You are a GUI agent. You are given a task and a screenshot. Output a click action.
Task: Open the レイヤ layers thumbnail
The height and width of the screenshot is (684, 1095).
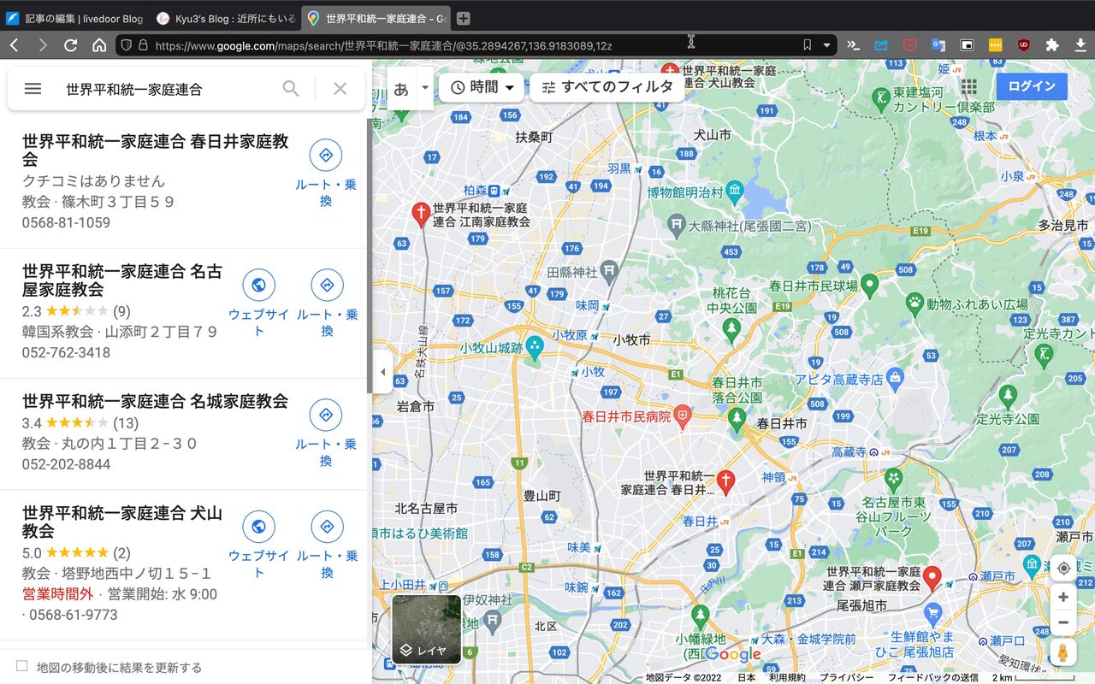pyautogui.click(x=427, y=629)
